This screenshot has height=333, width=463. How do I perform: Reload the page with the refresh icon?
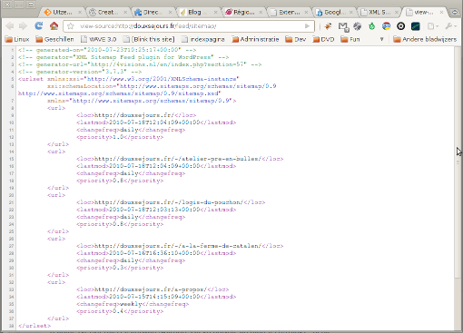click(x=39, y=26)
